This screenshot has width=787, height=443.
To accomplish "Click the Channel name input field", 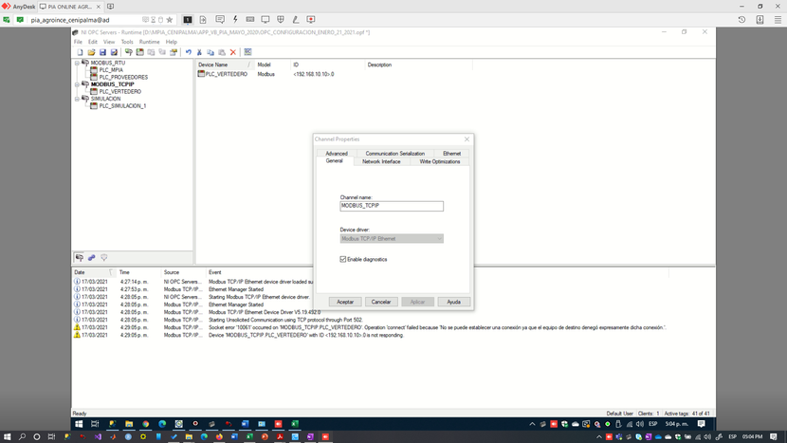I will [x=392, y=206].
